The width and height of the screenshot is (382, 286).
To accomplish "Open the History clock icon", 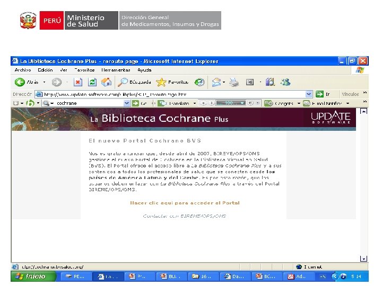I will [199, 82].
